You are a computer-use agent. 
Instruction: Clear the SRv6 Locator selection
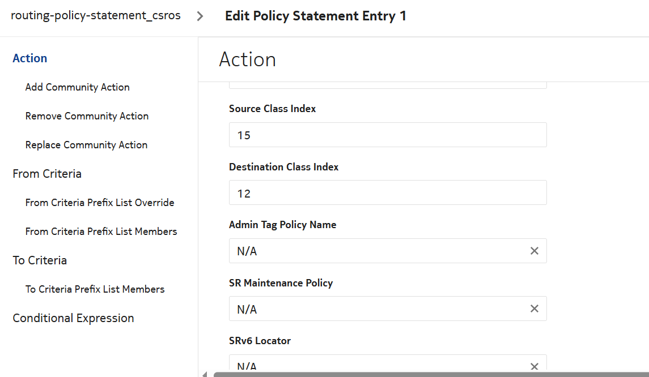pos(534,366)
